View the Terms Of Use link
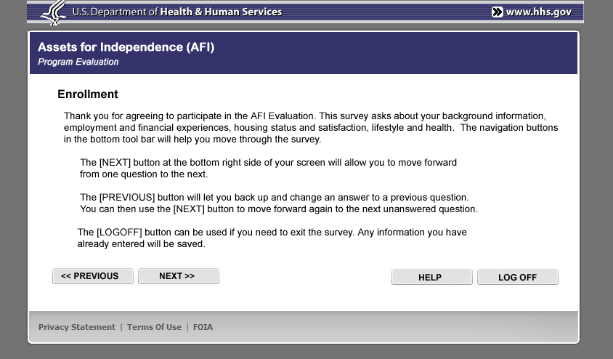Viewport: 613px width, 359px height. tap(154, 327)
